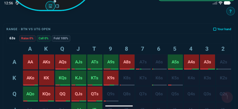Enable the Your hand checkbox
This screenshot has height=109, width=238.
215,29
